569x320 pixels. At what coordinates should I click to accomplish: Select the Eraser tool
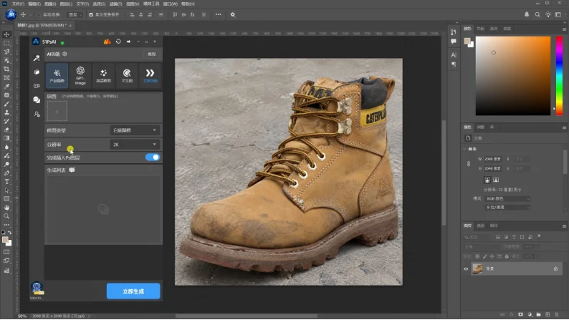click(6, 130)
